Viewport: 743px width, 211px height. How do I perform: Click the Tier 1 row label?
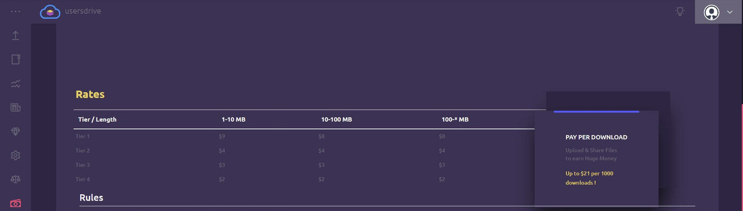[82, 136]
